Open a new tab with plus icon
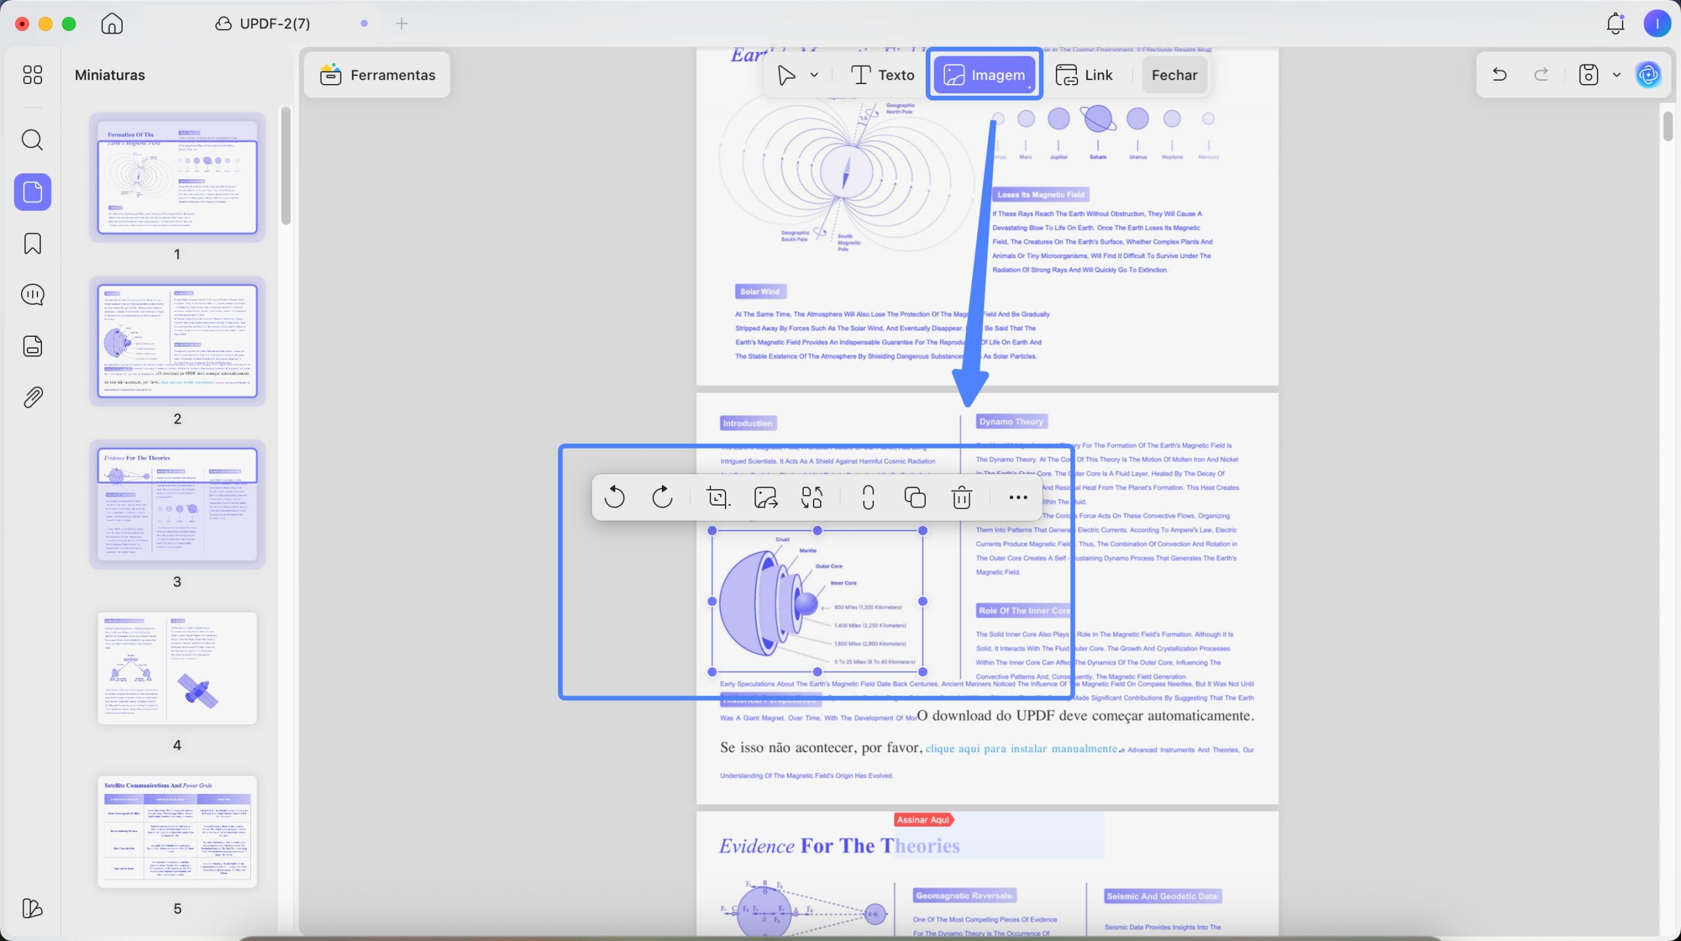The image size is (1681, 941). pyautogui.click(x=401, y=24)
